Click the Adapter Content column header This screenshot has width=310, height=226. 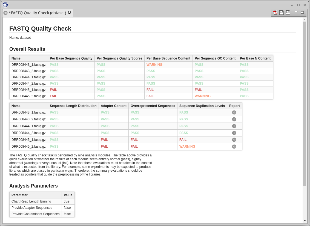[113, 106]
